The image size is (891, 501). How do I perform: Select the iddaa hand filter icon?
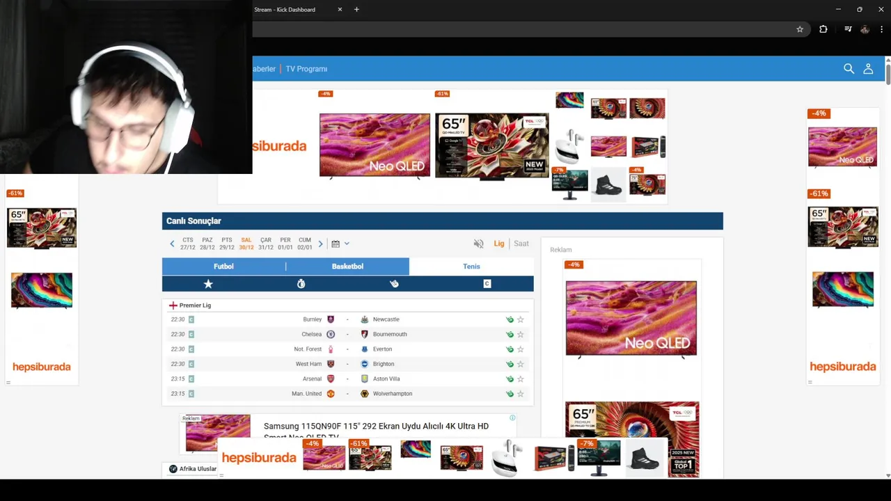click(x=394, y=284)
